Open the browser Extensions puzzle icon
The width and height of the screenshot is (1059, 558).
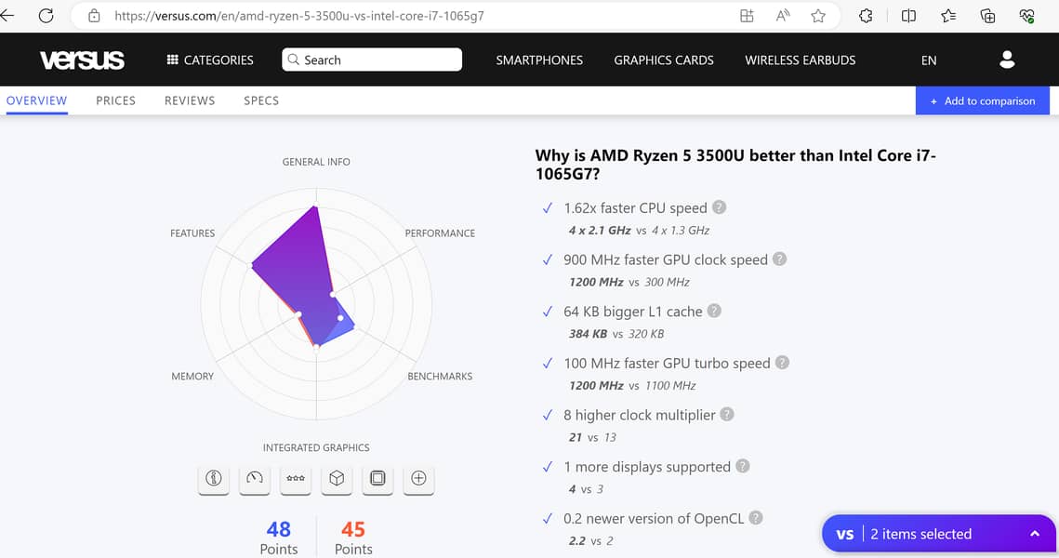(x=866, y=16)
